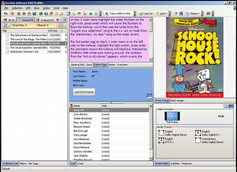Screen dimensions: 237x172
Task: Open toolbar options chevron after green circular icon
Action: [100, 14]
